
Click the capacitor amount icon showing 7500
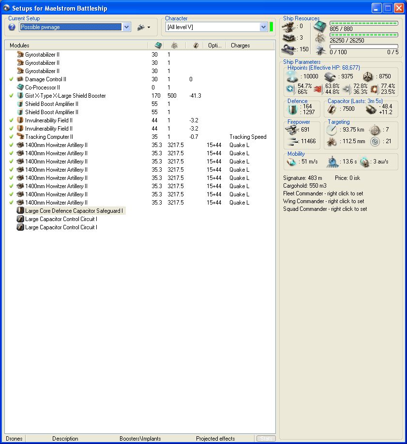332,109
